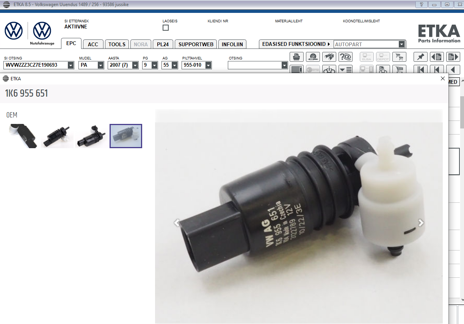Go to previous page document icon
Image resolution: width=464 pixels, height=324 pixels.
(x=437, y=57)
